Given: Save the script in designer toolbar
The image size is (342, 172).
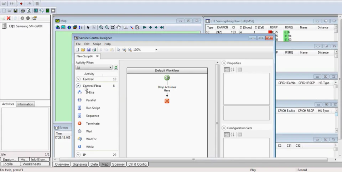Looking at the screenshot, I should pyautogui.click(x=89, y=50).
